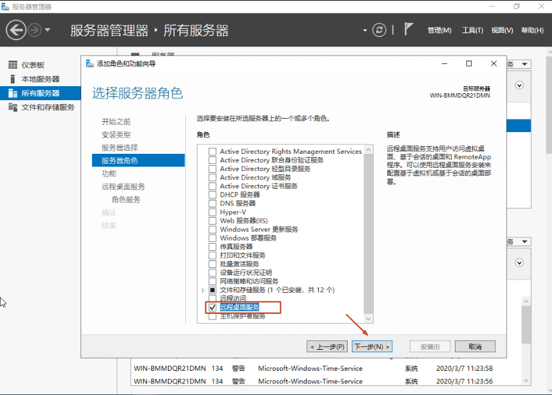Maximize the 添加角色和功能向导 dialog

tap(469, 64)
